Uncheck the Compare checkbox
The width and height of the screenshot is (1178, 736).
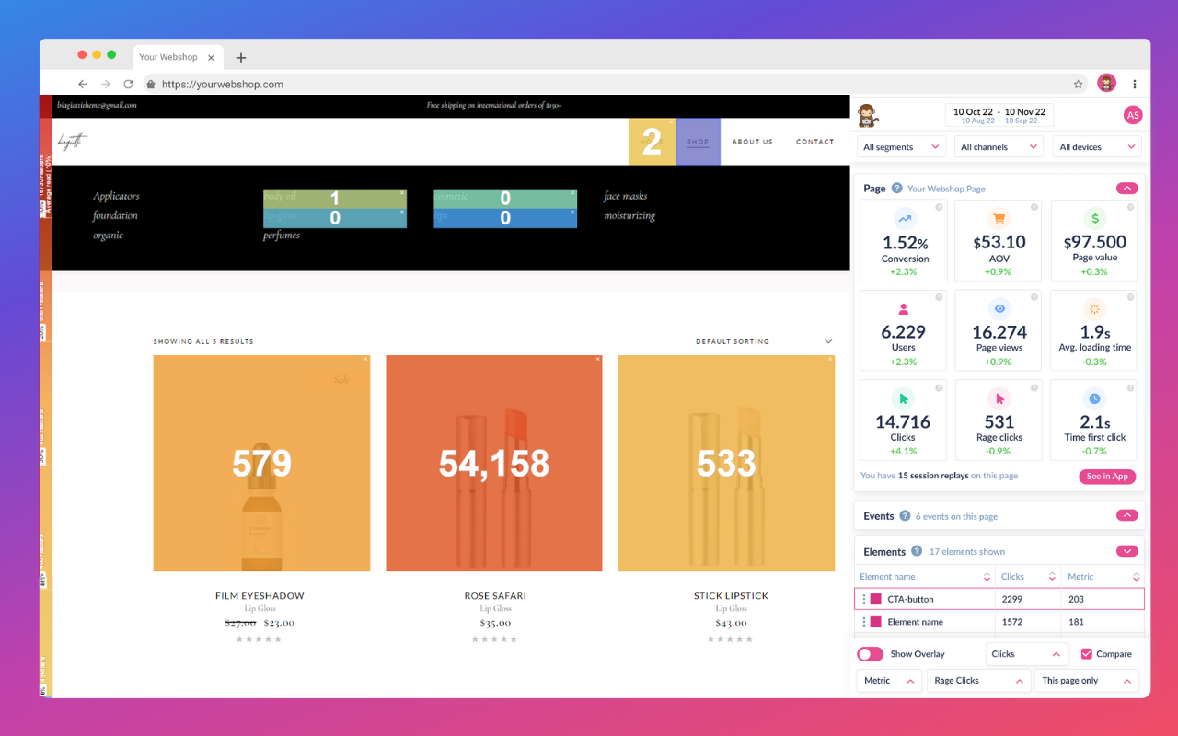(x=1086, y=654)
